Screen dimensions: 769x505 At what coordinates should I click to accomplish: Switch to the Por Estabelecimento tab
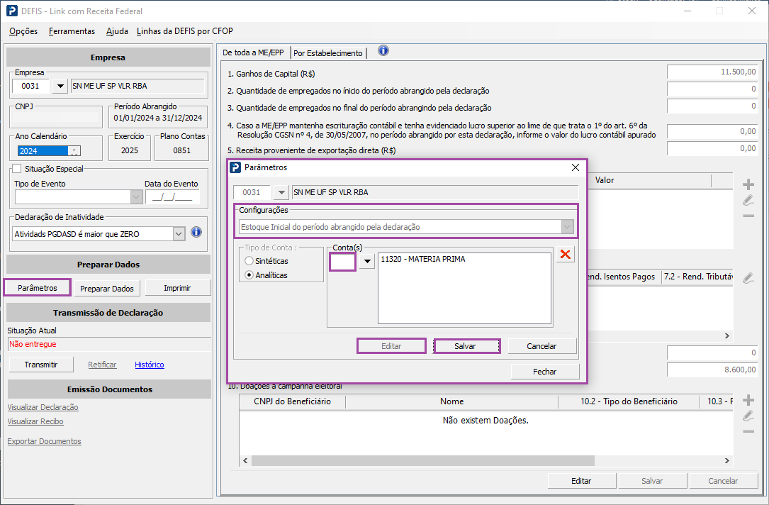(328, 53)
